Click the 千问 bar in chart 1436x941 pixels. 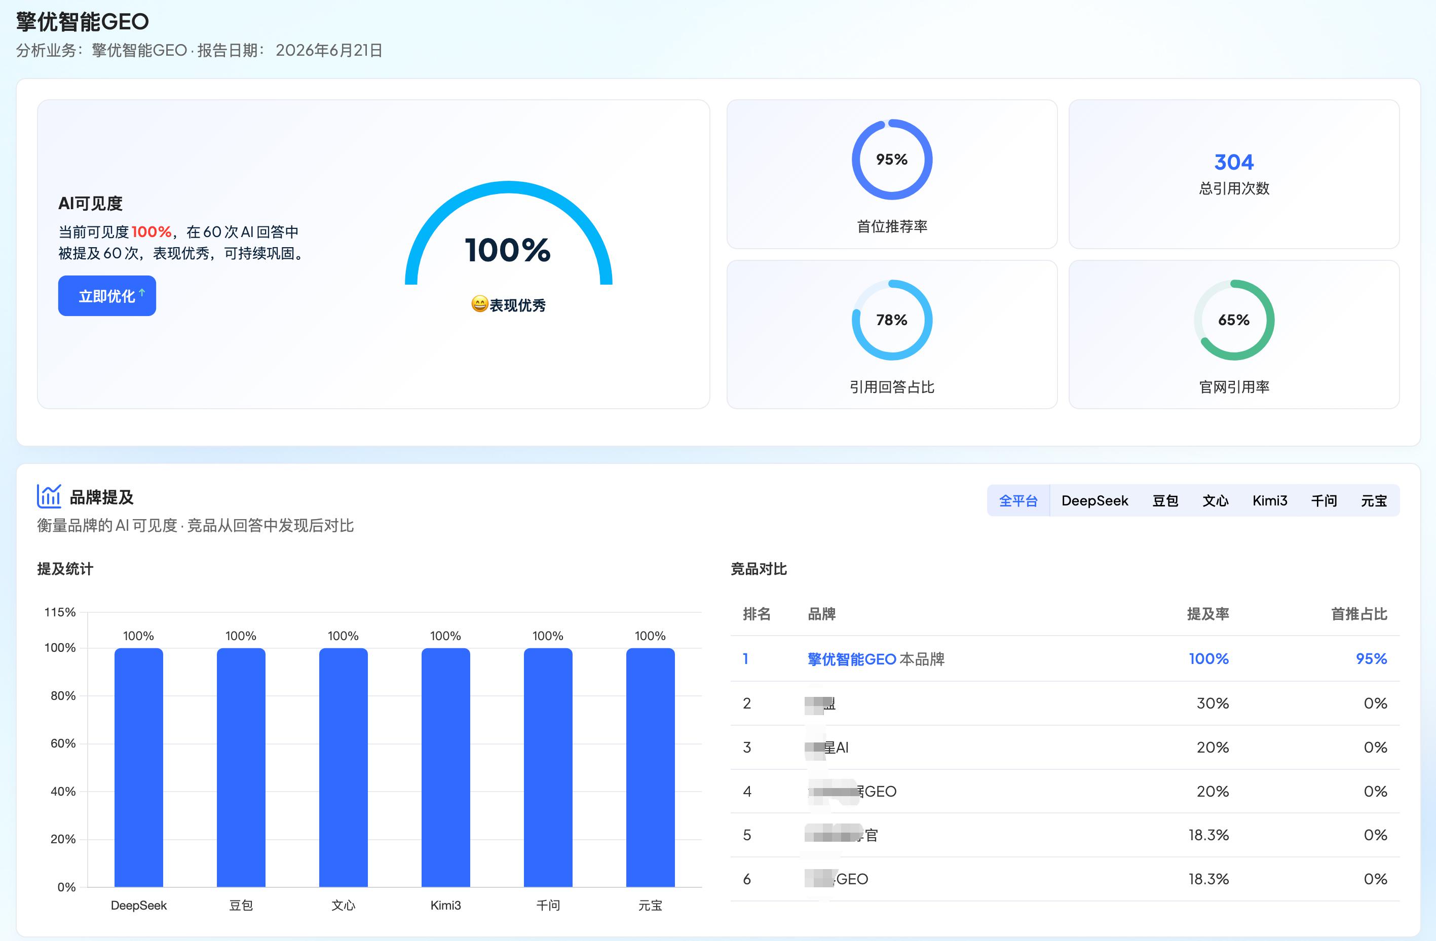548,767
